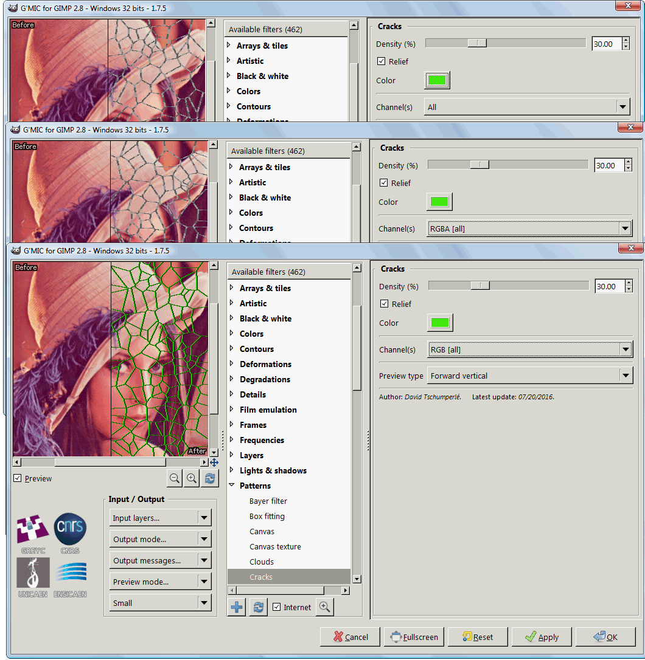
Task: Click the Density value field in the middle window
Action: click(x=609, y=165)
